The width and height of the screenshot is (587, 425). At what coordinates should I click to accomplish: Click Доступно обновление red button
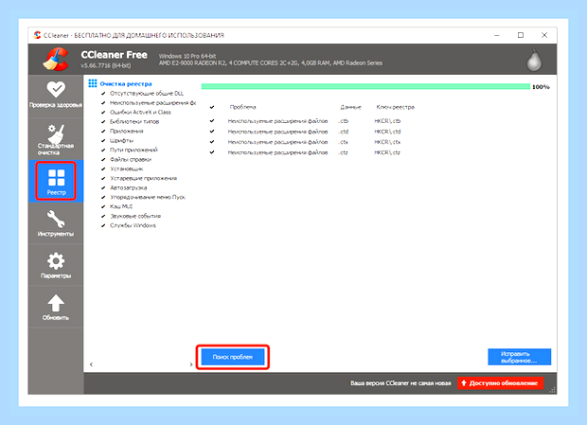[x=500, y=383]
